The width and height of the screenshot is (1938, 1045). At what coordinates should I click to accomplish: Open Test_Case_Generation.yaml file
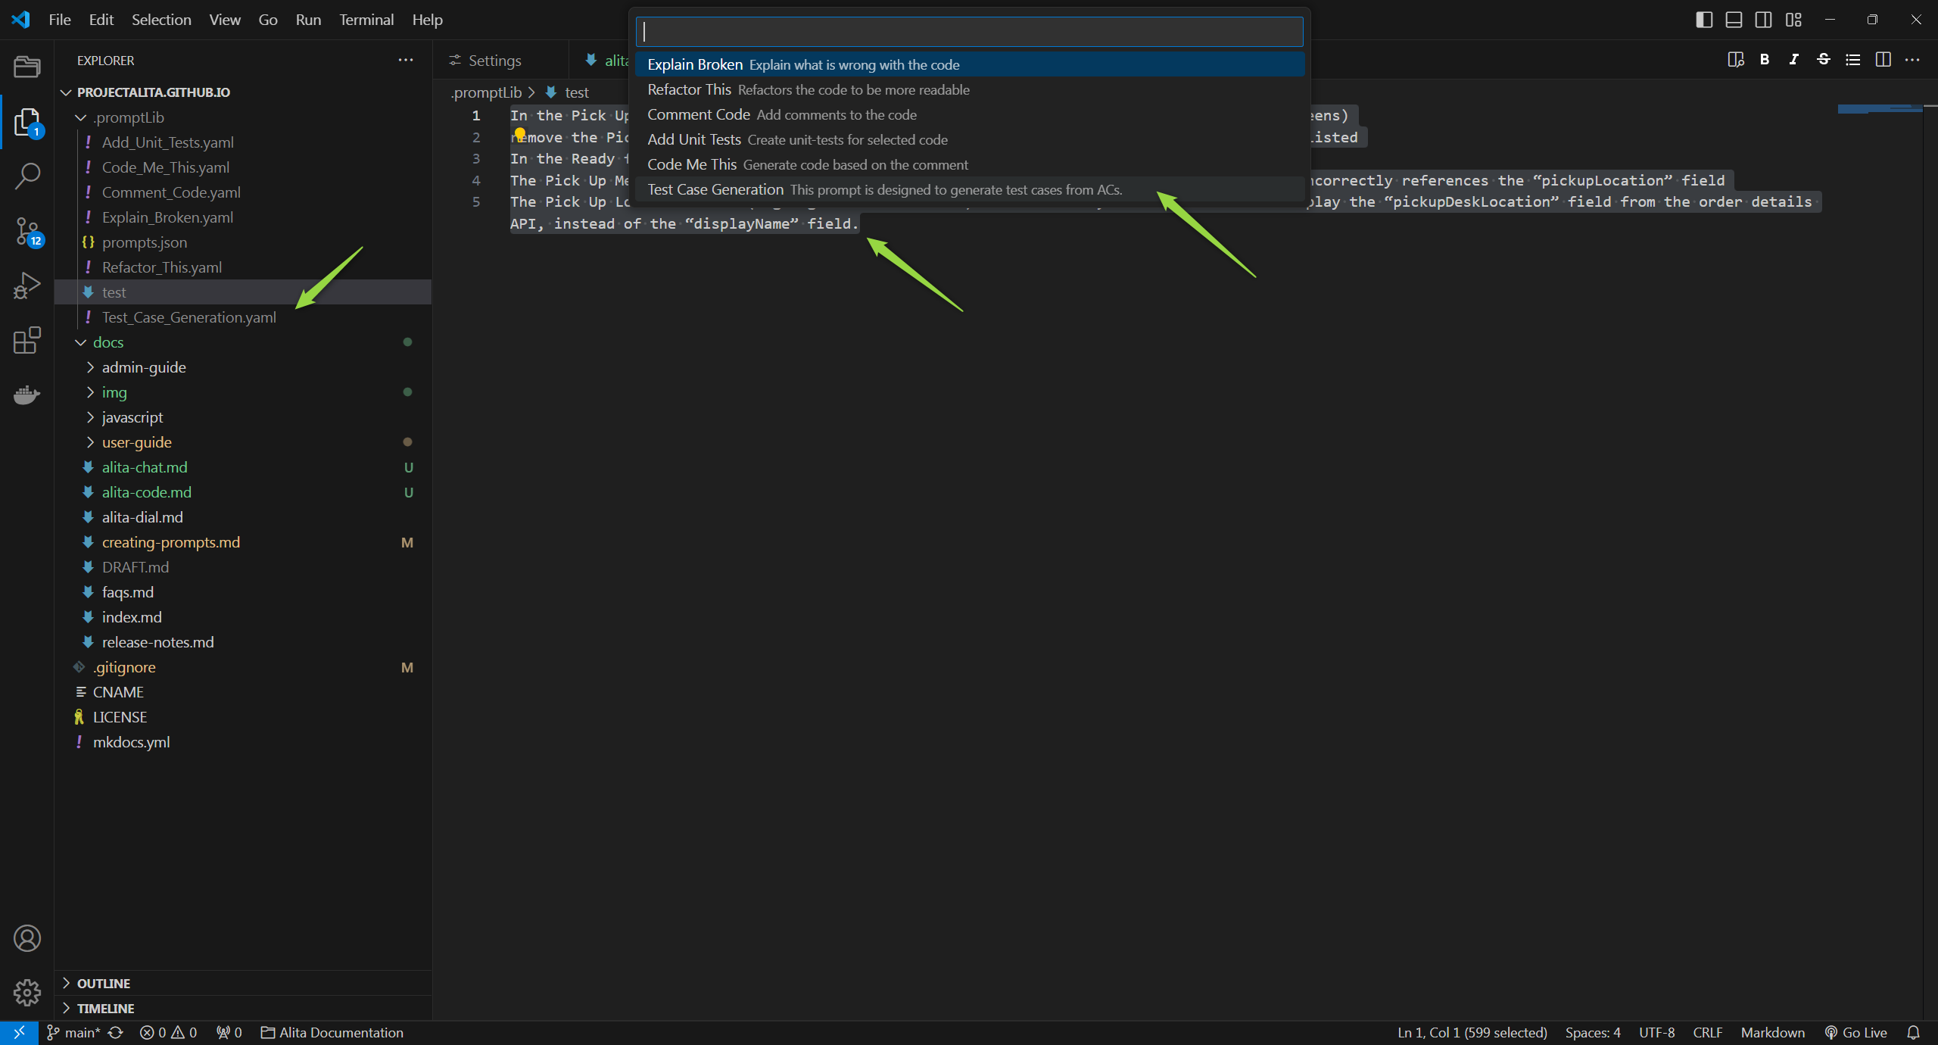coord(242,317)
